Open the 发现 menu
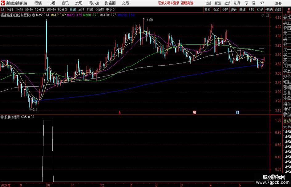The width and height of the screenshot is (291, 187). (x=79, y=3)
